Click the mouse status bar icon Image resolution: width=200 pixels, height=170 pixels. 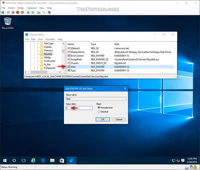pyautogui.click(x=191, y=167)
